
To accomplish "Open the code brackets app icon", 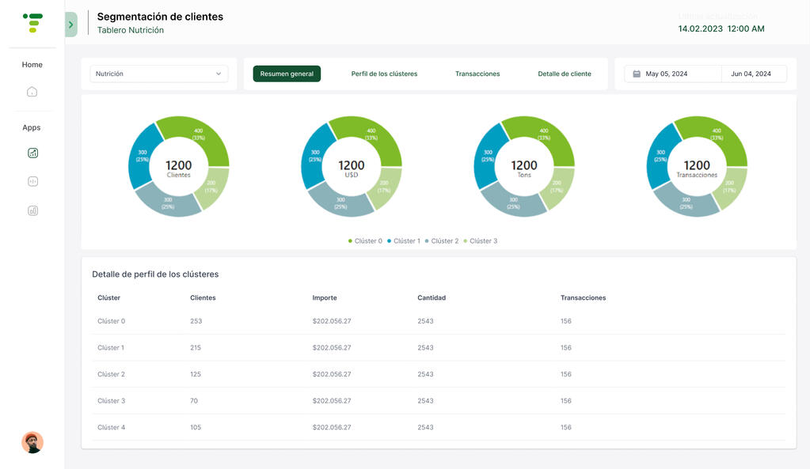I will click(32, 181).
